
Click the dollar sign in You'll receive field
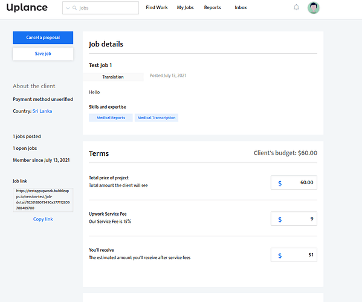click(x=280, y=255)
